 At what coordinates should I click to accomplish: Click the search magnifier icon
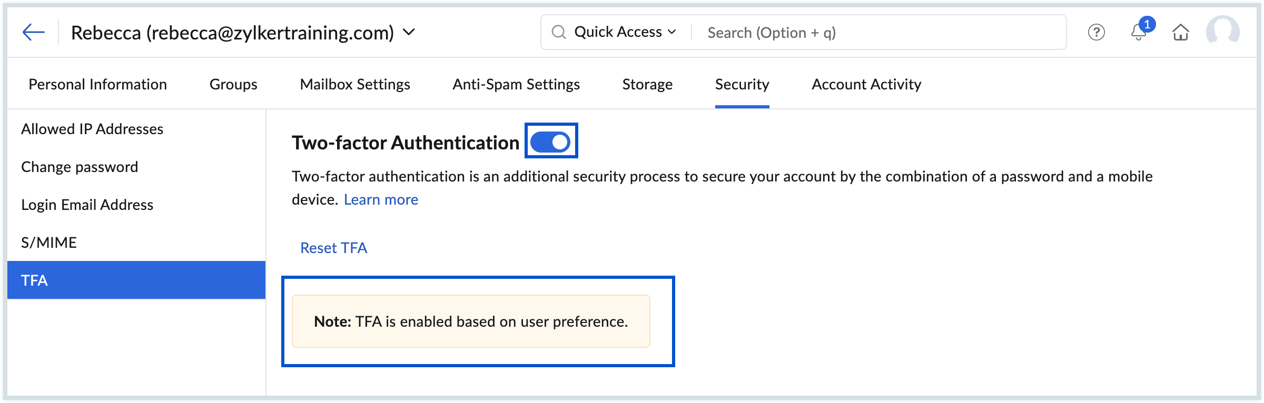pos(558,33)
